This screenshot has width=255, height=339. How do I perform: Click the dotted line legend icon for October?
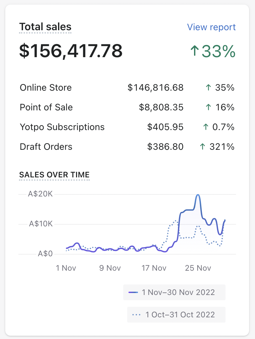[x=136, y=315]
